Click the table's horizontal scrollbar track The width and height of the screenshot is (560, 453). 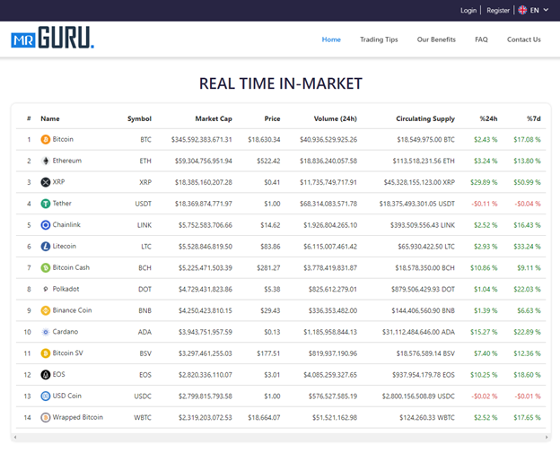point(281,437)
